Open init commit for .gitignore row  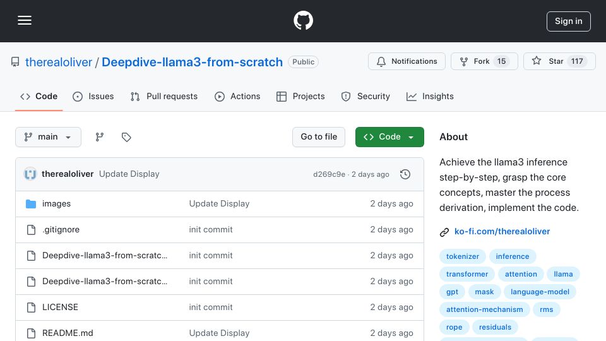click(211, 230)
